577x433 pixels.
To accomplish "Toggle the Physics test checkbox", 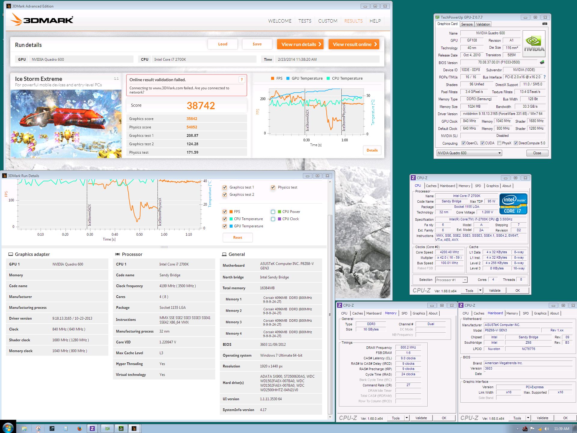I will [x=273, y=187].
